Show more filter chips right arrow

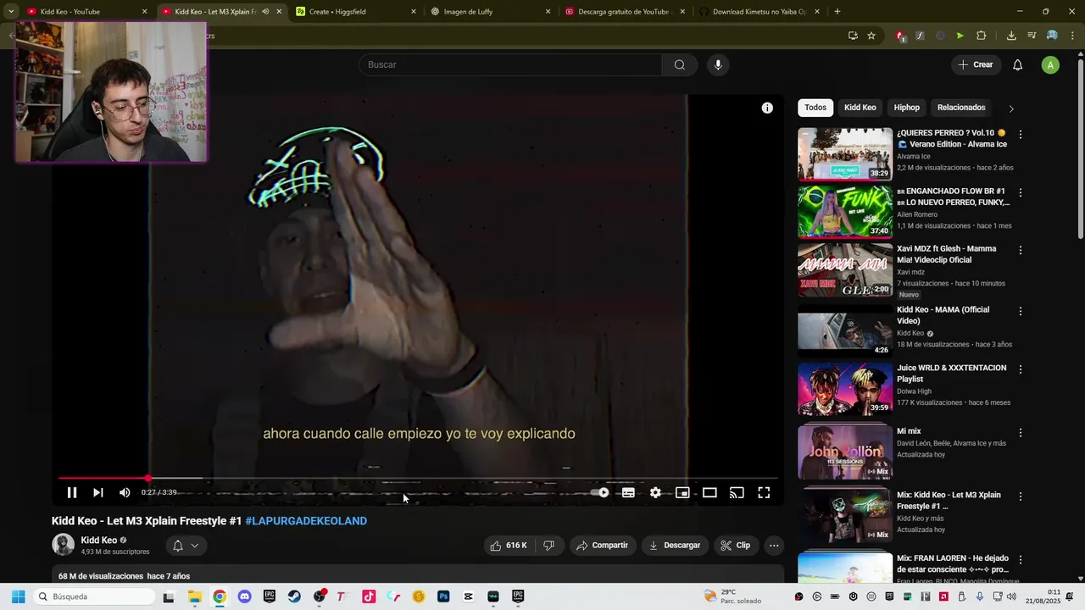click(1010, 108)
